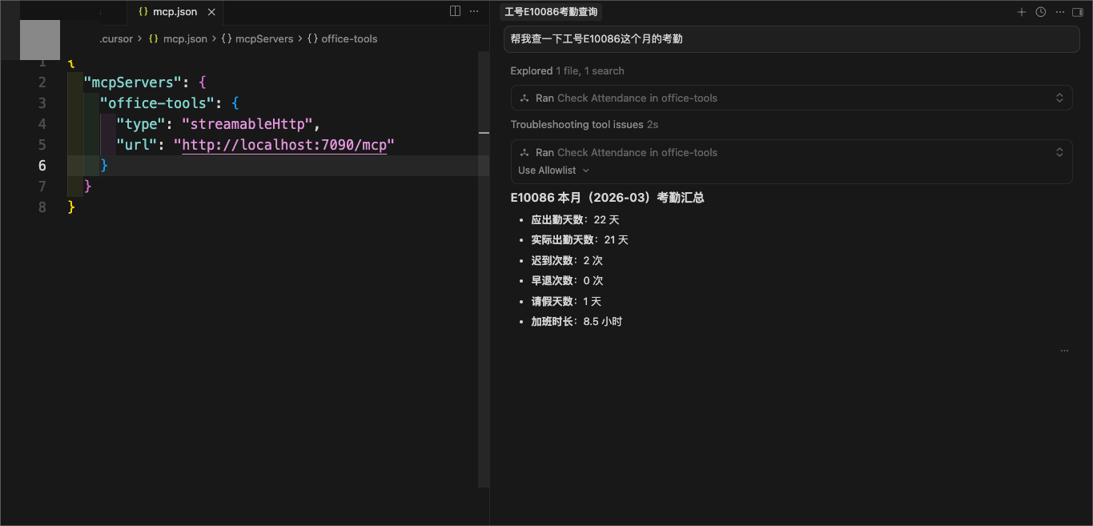Click the response options ellipsis below summary
1093x526 pixels.
click(x=1064, y=351)
